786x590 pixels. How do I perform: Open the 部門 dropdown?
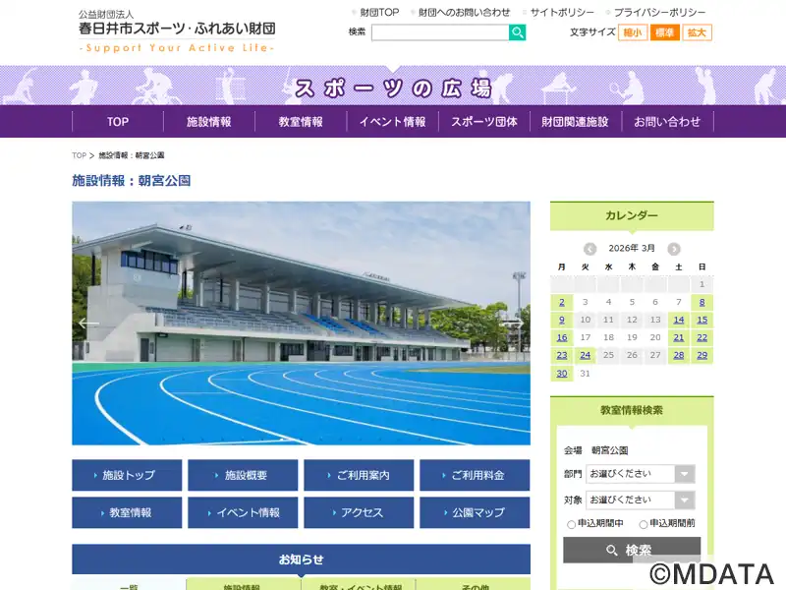(641, 474)
